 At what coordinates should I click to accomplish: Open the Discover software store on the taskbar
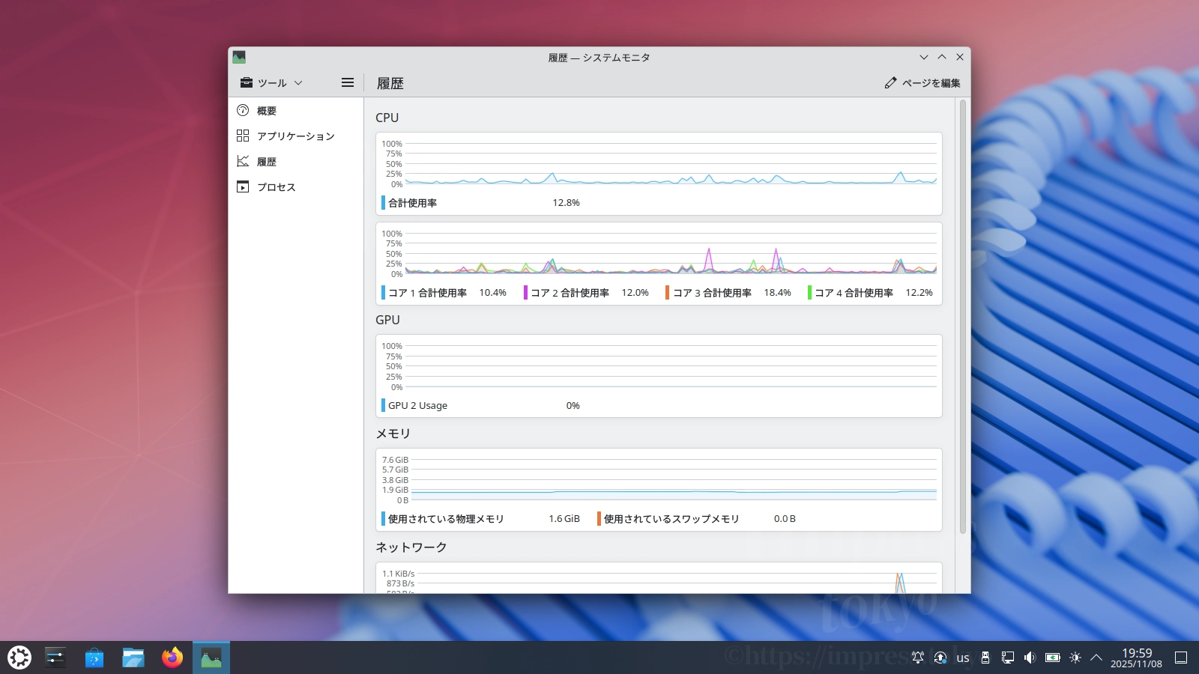tap(94, 658)
